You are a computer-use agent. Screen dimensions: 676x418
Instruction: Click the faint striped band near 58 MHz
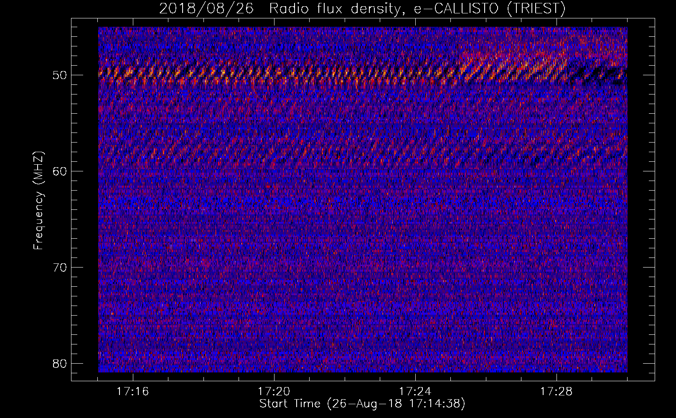pyautogui.click(x=362, y=150)
